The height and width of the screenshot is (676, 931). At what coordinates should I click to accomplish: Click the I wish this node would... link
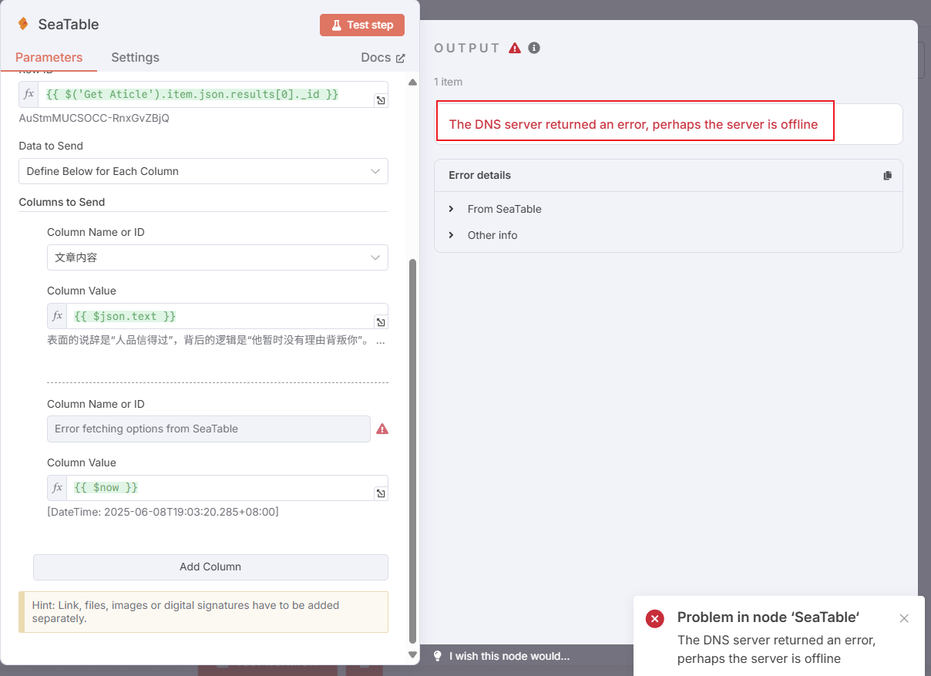509,656
